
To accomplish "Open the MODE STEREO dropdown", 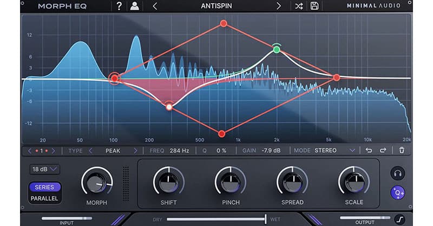I will [x=334, y=151].
